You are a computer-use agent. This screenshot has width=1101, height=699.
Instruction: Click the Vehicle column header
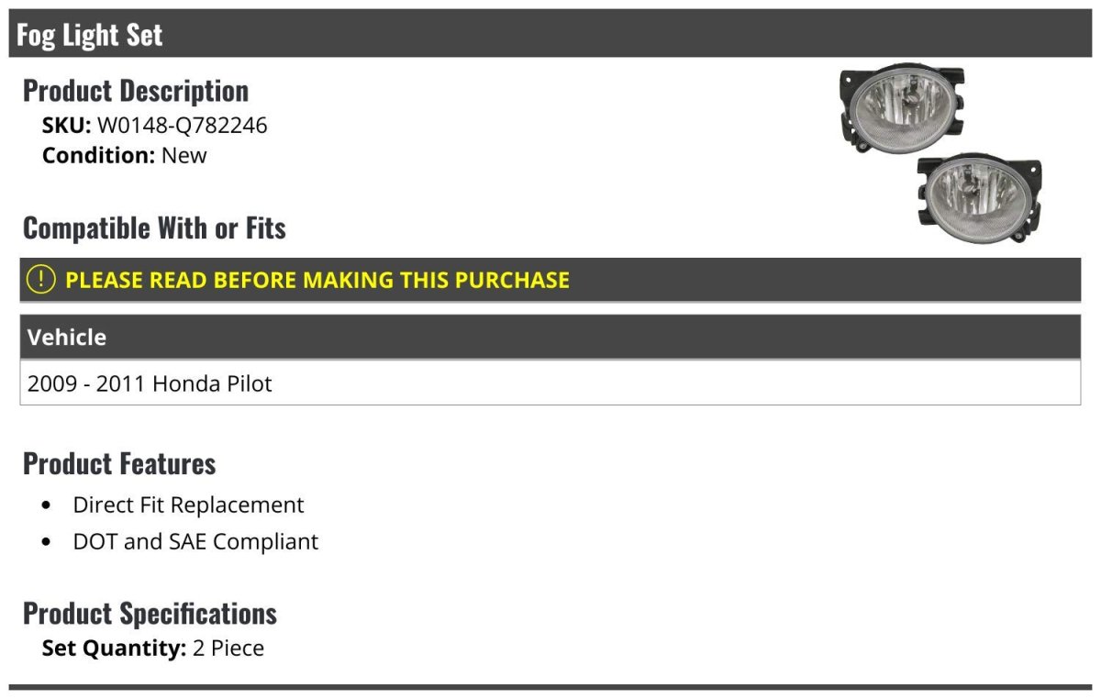[67, 338]
